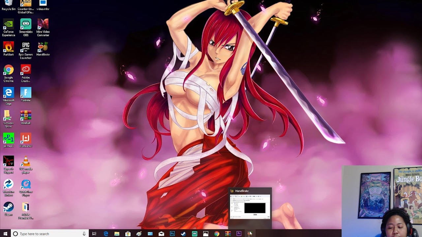Screen dimensions: 422x237
Task: Open Miro Video Converter desktop shortcut
Action: 43,28
